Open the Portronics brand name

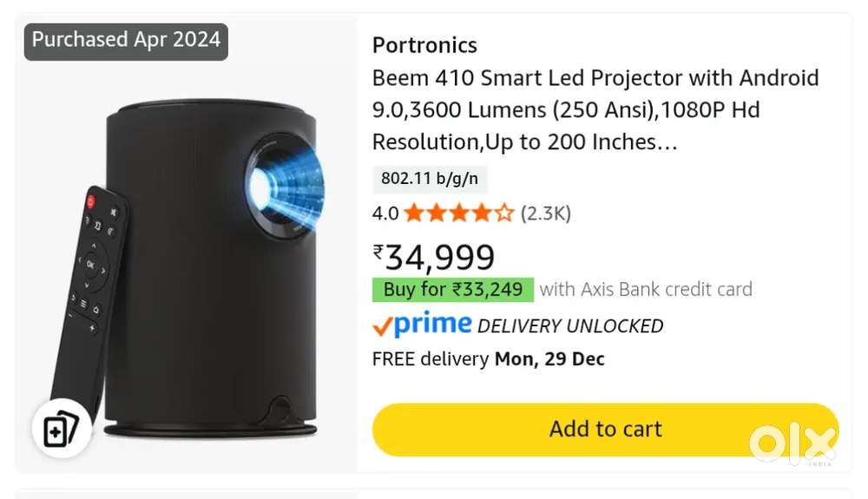(x=424, y=45)
